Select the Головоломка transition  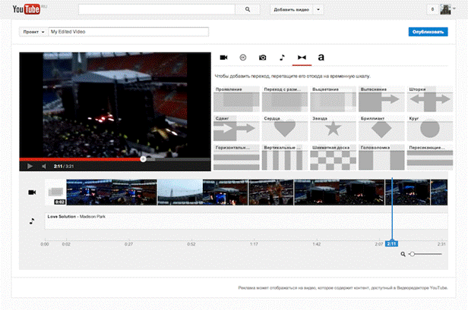point(381,157)
